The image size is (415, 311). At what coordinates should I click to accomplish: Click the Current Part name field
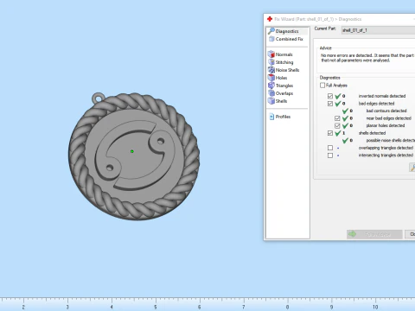pos(378,30)
